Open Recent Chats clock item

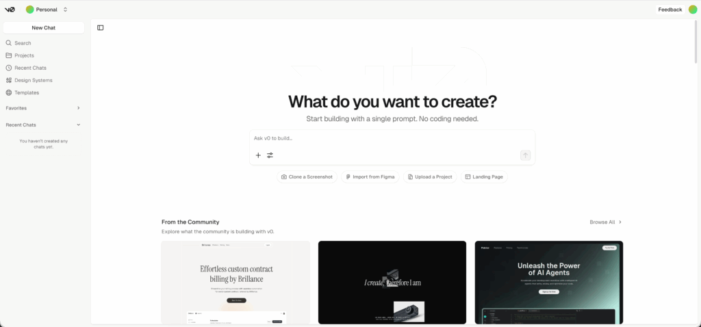[x=30, y=68]
